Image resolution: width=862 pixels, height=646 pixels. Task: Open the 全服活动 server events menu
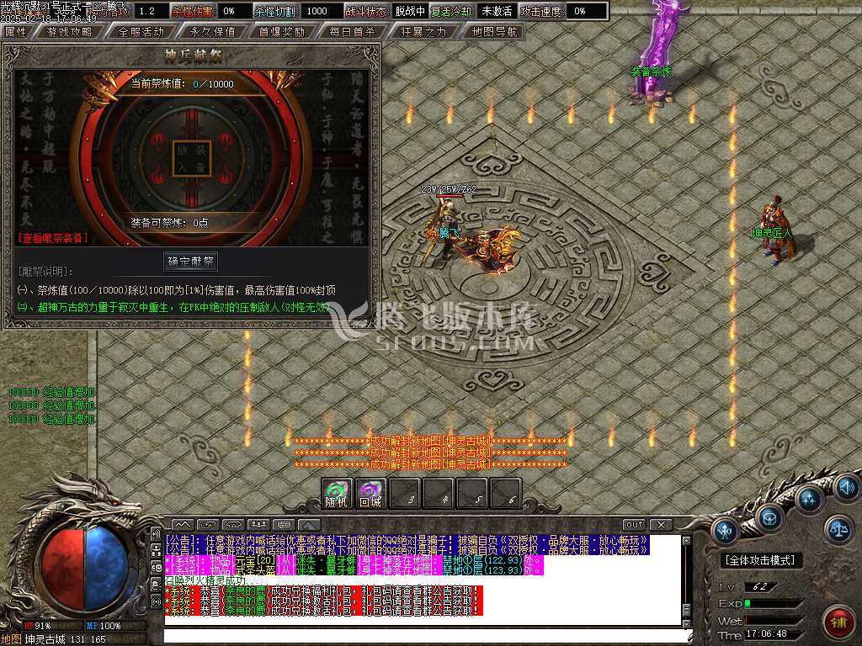point(141,32)
